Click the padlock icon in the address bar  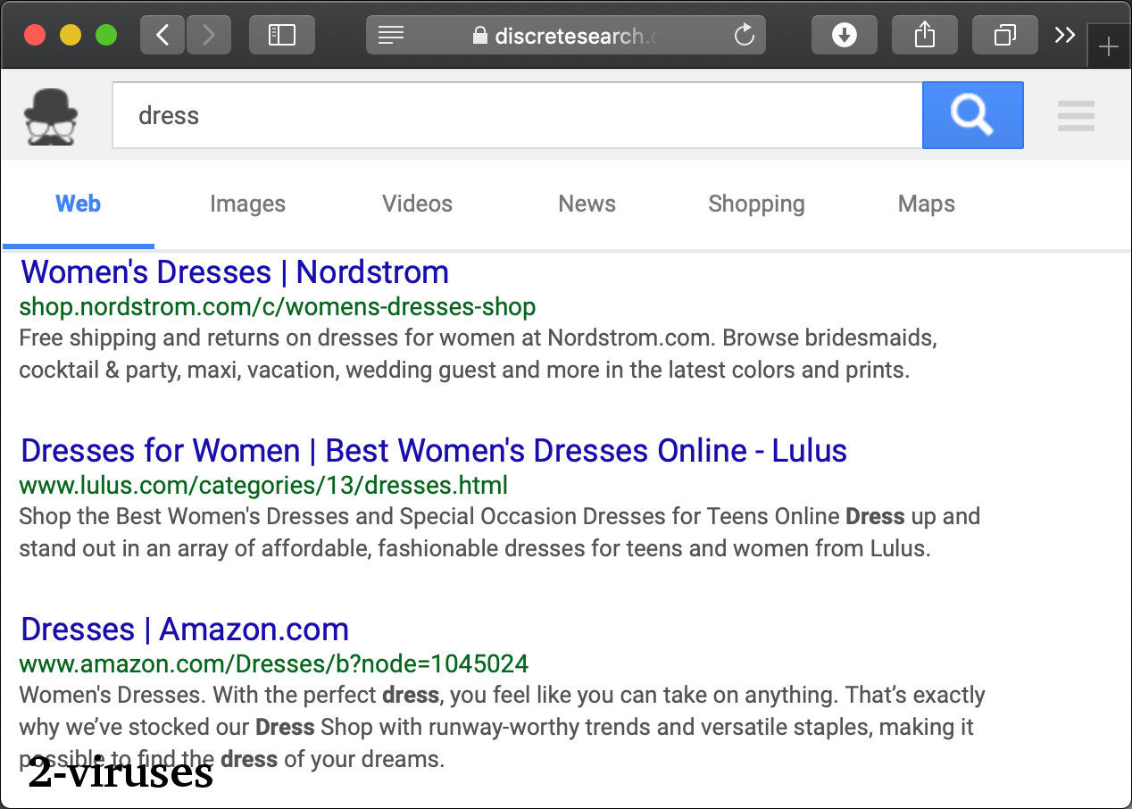click(479, 36)
